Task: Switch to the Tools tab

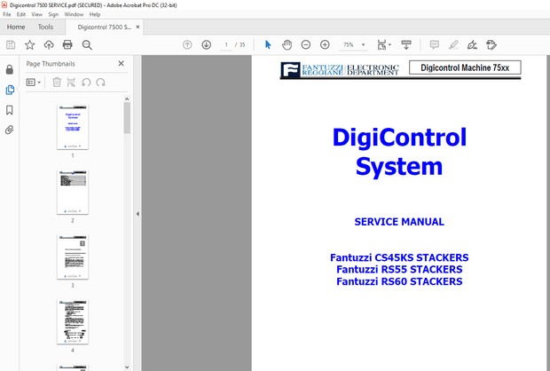Action: 45,28
